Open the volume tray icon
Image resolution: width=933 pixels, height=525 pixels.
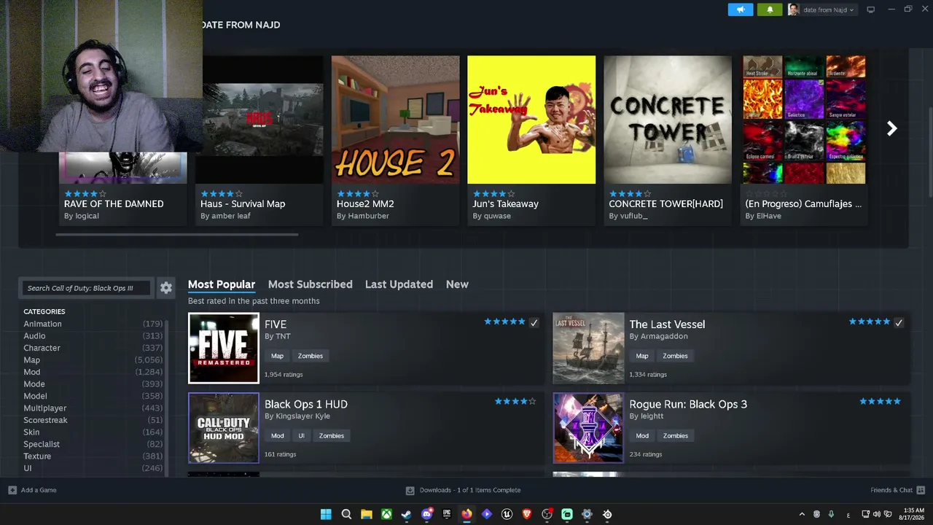click(x=876, y=514)
